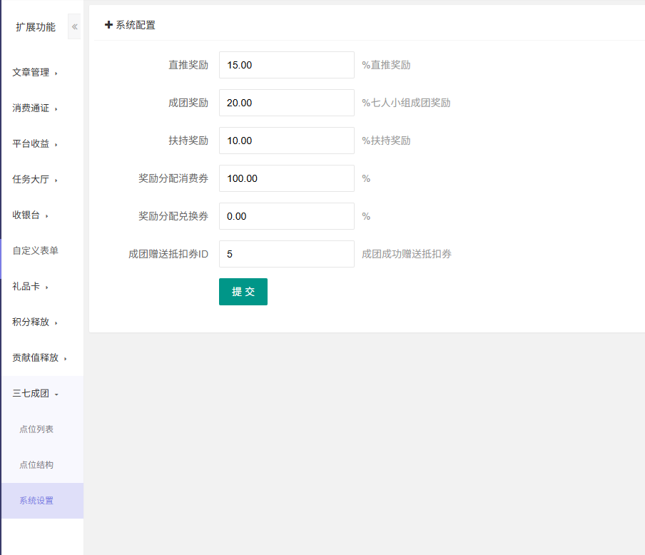The height and width of the screenshot is (555, 645).
Task: Open the 积分释放 submenu
Action: tap(34, 322)
